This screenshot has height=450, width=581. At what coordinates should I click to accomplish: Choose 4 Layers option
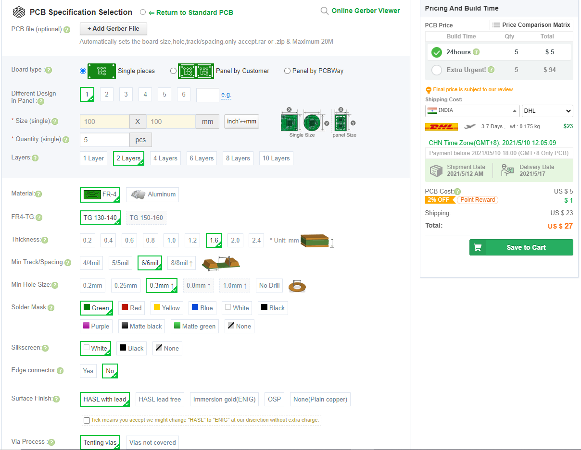165,158
